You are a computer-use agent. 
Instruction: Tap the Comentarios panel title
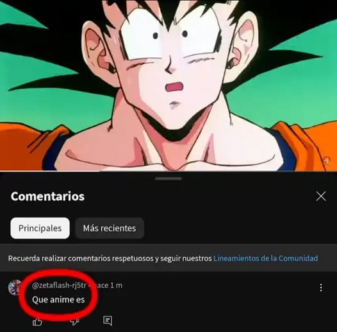coord(47,197)
